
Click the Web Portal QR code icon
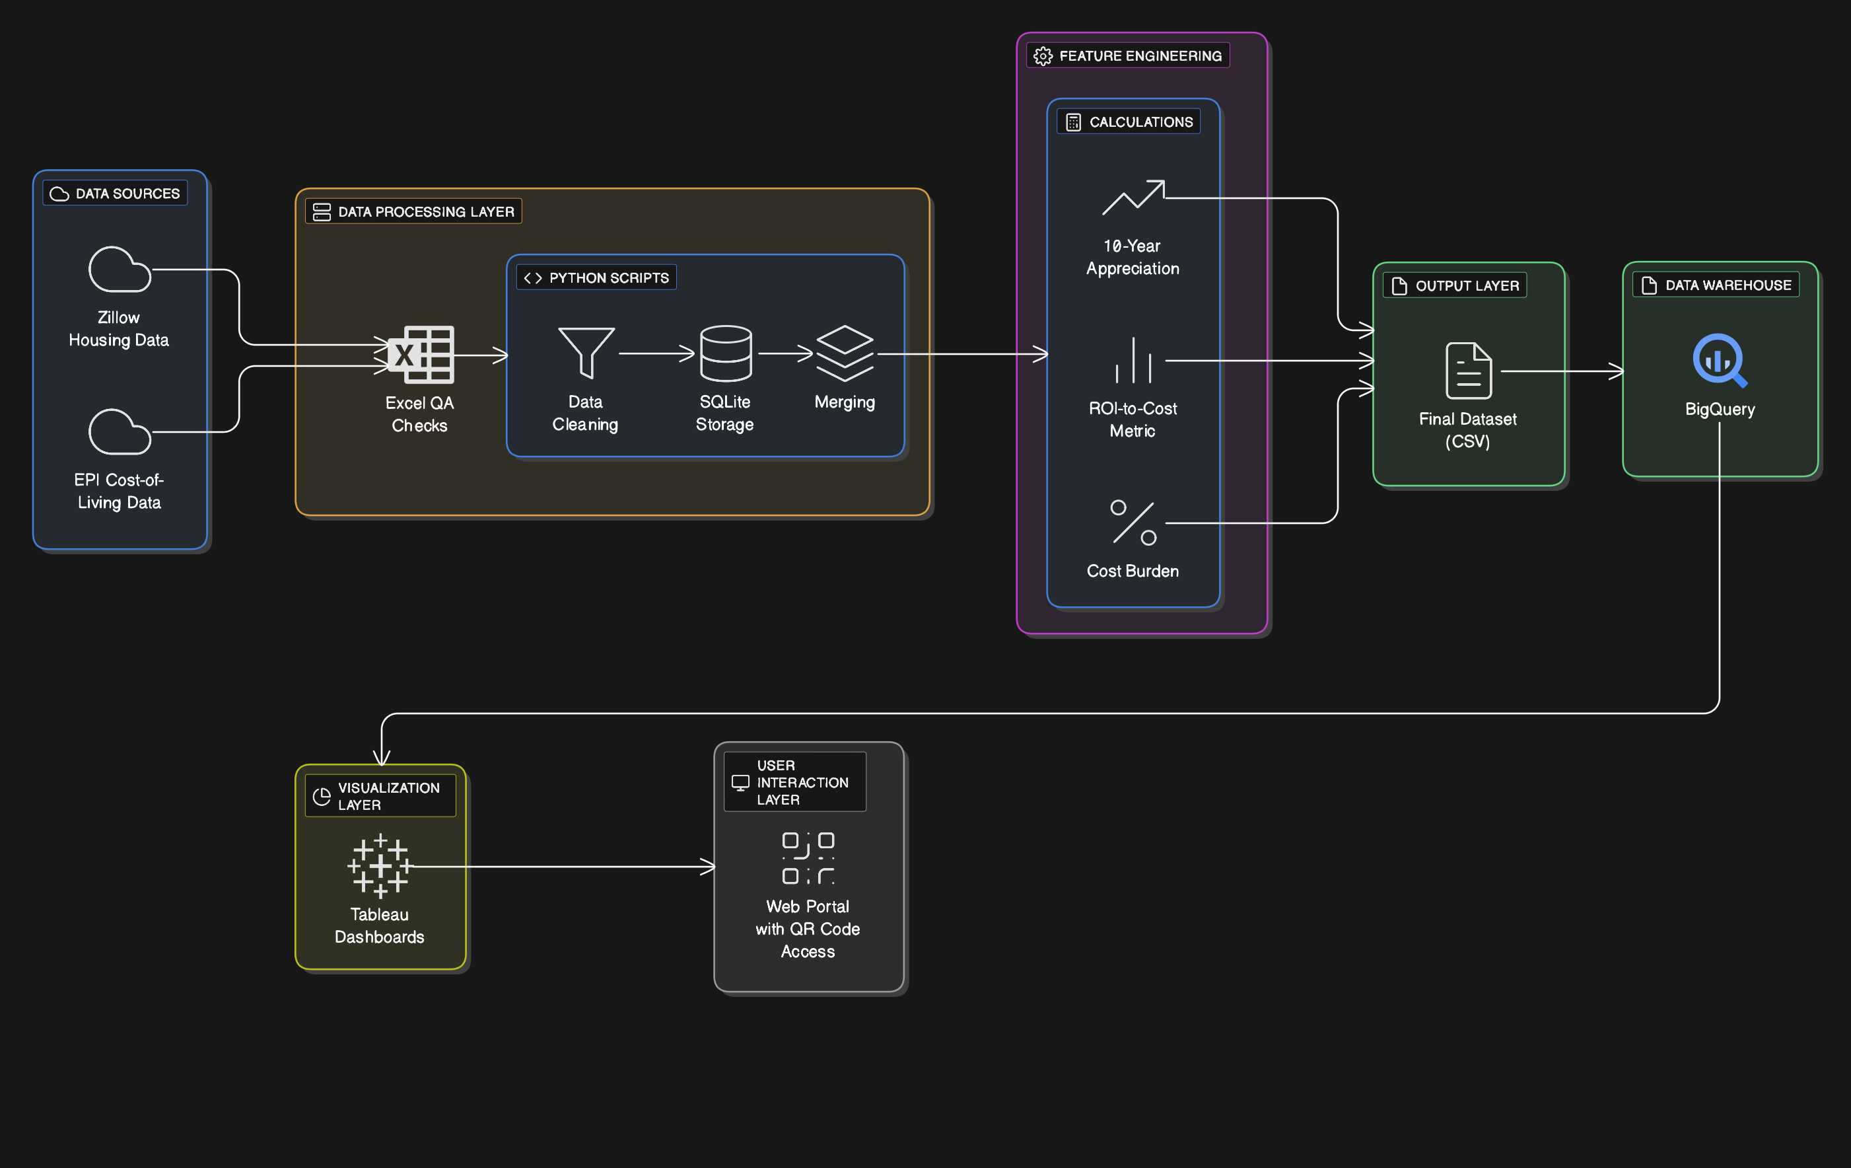[x=808, y=858]
